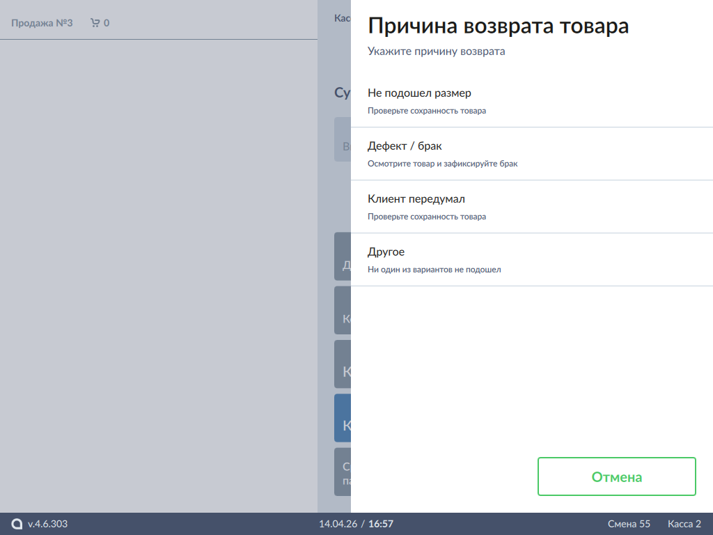Click the cart item count 0
The width and height of the screenshot is (713, 535).
(107, 23)
